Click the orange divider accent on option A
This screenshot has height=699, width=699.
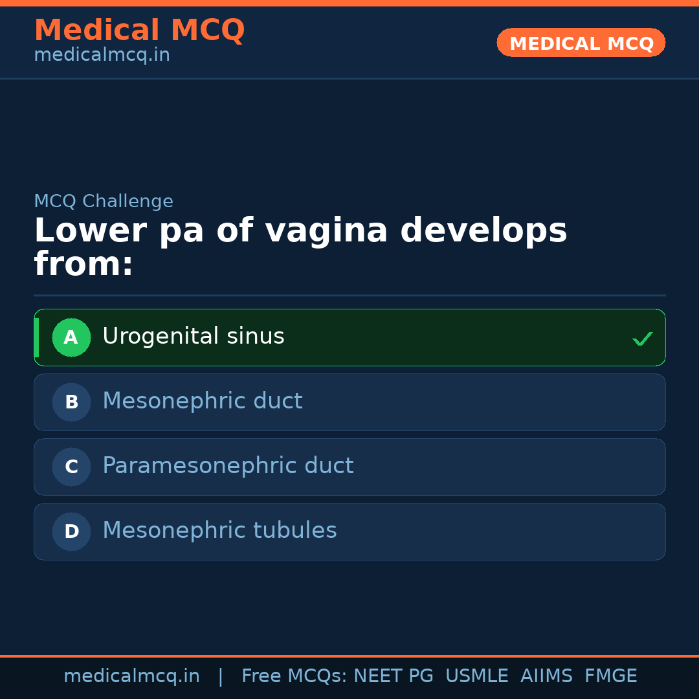[x=36, y=337]
